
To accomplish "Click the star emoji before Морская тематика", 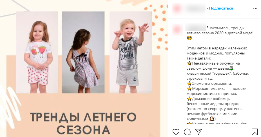I will 189,88.
